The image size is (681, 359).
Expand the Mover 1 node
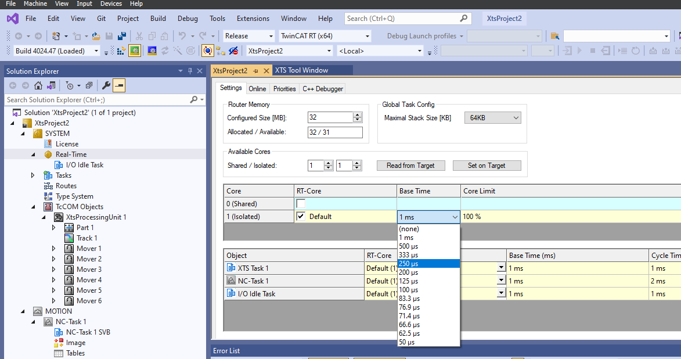click(x=54, y=248)
